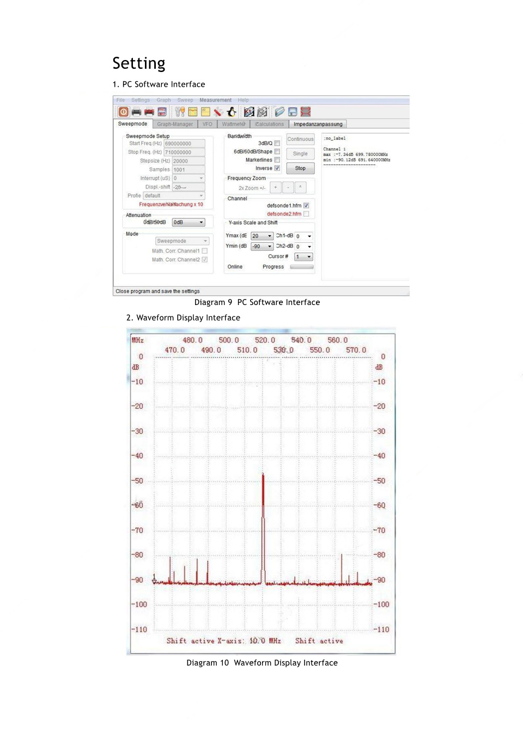This screenshot has height=741, width=523.
Task: Open the wrench tools settings icon
Action: click(180, 112)
